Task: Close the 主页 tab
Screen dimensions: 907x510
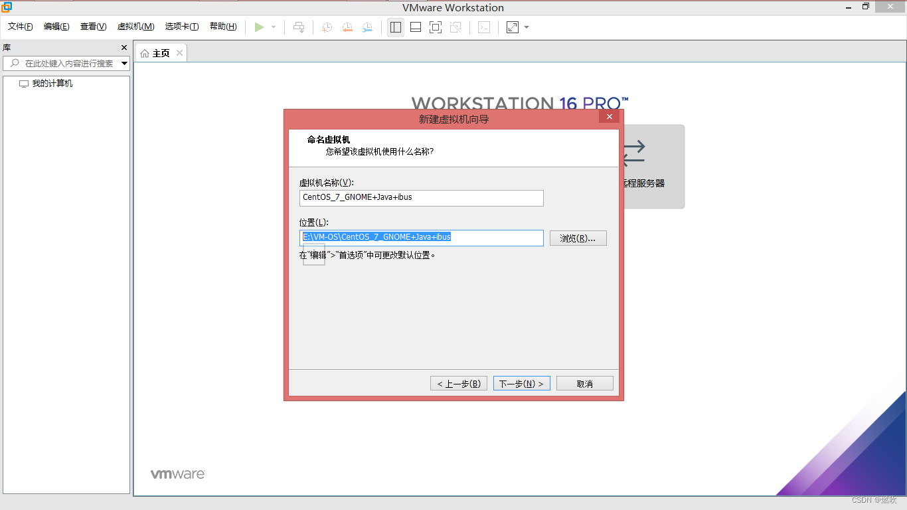Action: click(179, 53)
